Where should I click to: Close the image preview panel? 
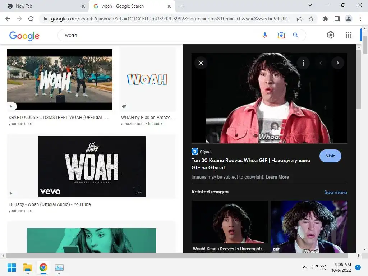(201, 63)
